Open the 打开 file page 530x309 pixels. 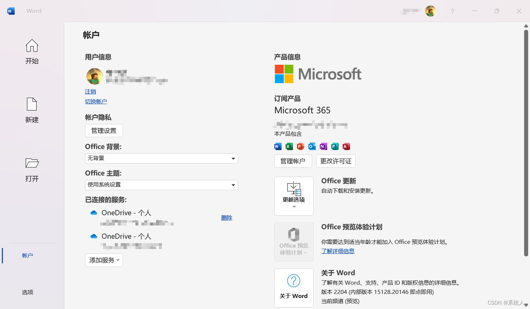(32, 170)
